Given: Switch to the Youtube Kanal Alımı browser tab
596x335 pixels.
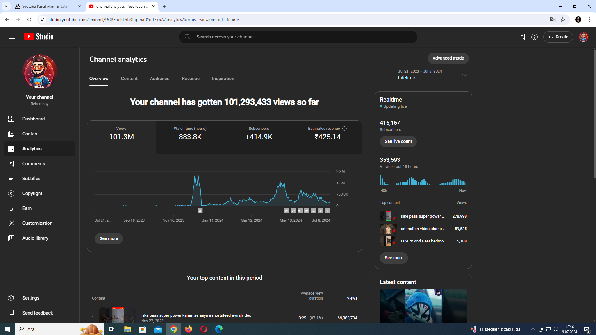Looking at the screenshot, I should pos(48,6).
